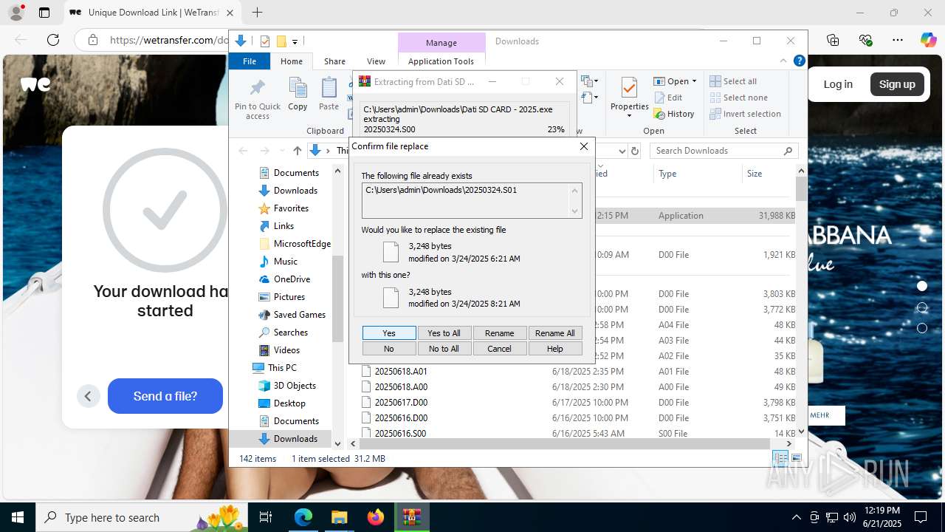
Task: Click Send a file? button
Action: tap(165, 396)
